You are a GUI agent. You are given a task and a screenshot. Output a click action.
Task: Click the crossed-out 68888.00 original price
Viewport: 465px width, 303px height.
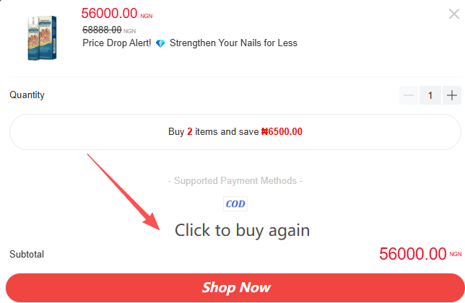[x=109, y=30]
